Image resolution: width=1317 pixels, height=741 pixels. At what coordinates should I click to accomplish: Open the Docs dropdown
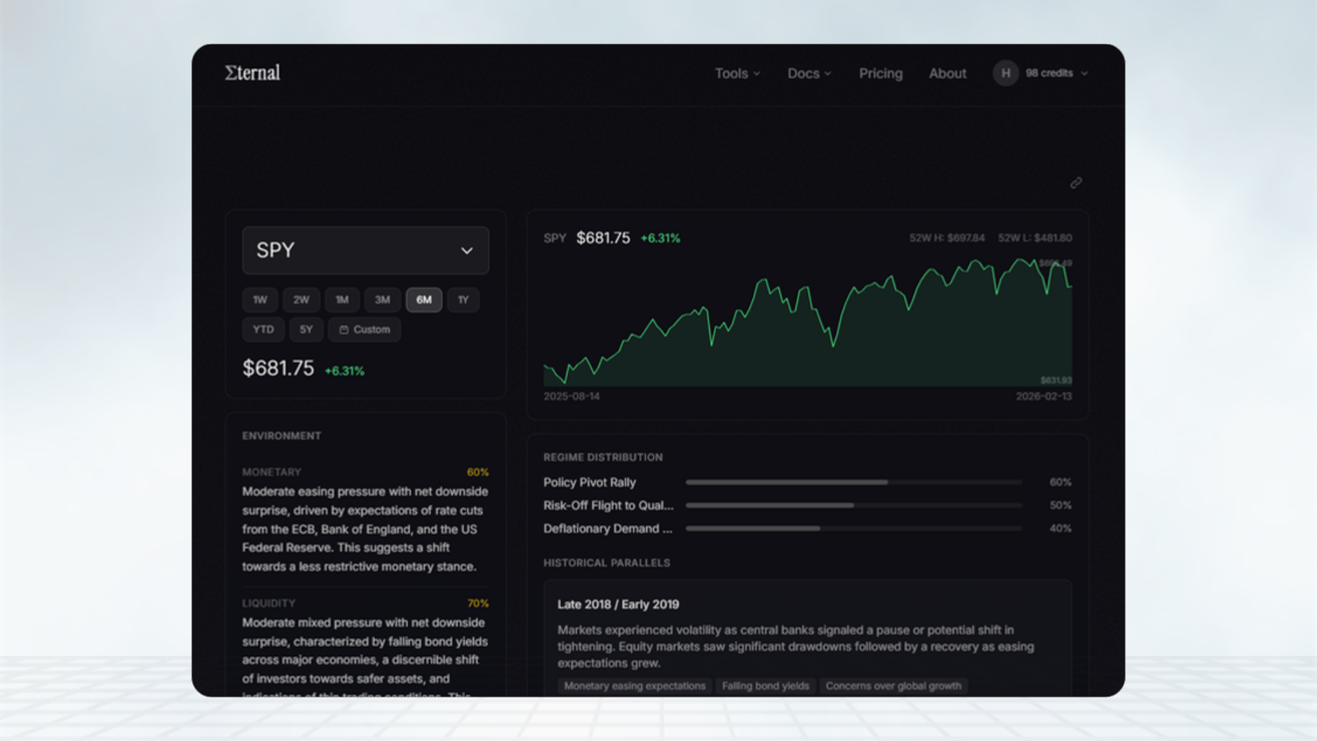pyautogui.click(x=809, y=73)
